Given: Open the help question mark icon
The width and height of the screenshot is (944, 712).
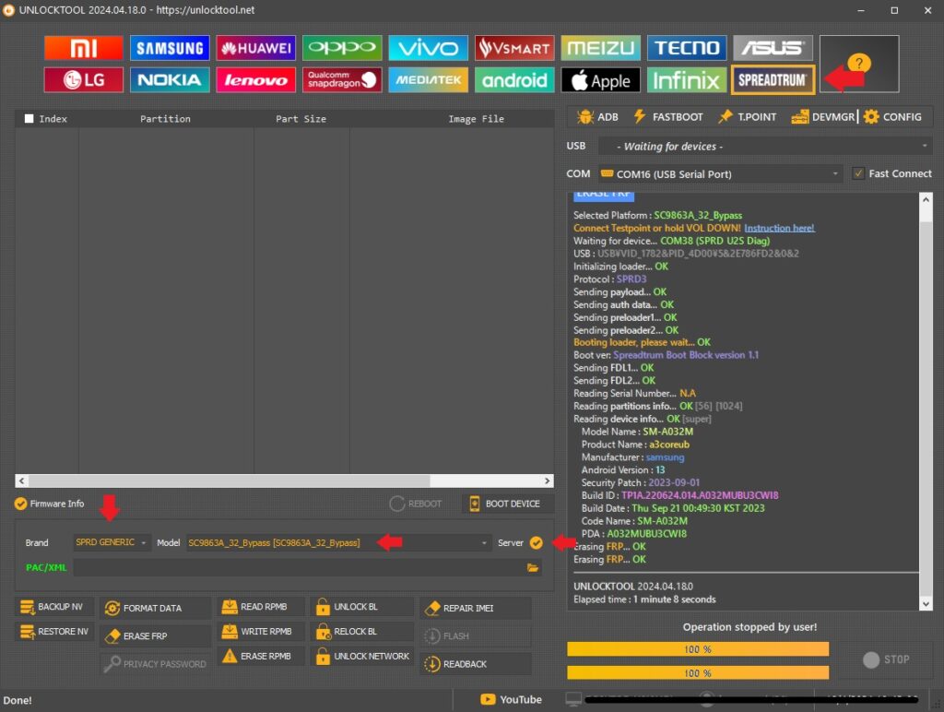Looking at the screenshot, I should point(859,64).
